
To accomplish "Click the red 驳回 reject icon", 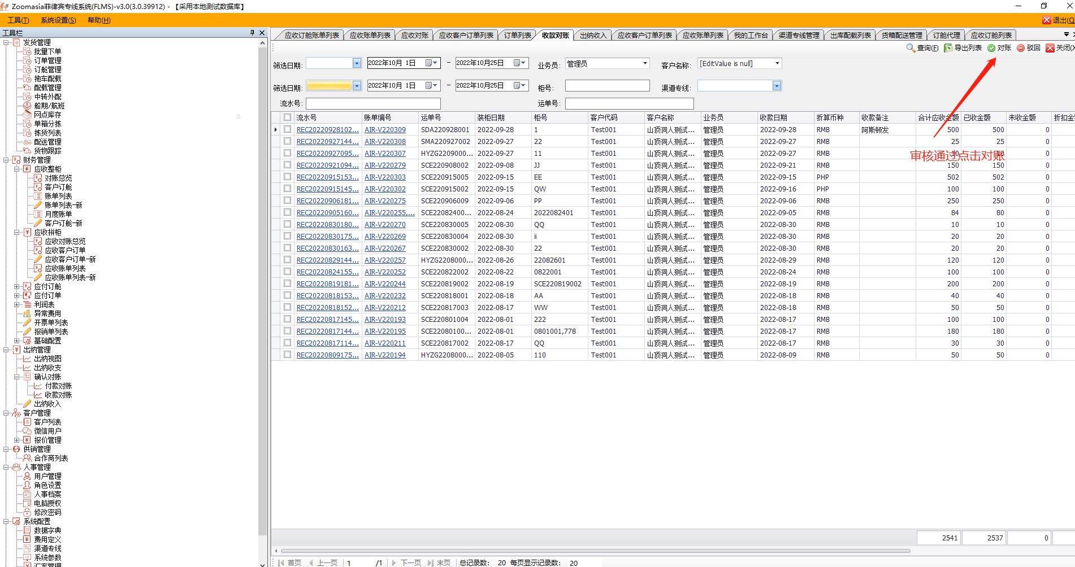I will (1021, 48).
